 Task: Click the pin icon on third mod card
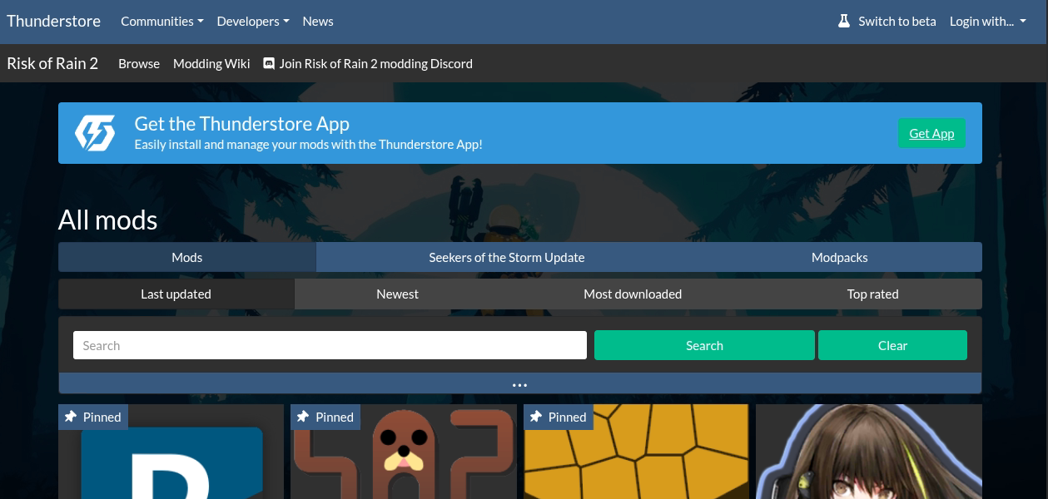pyautogui.click(x=536, y=417)
